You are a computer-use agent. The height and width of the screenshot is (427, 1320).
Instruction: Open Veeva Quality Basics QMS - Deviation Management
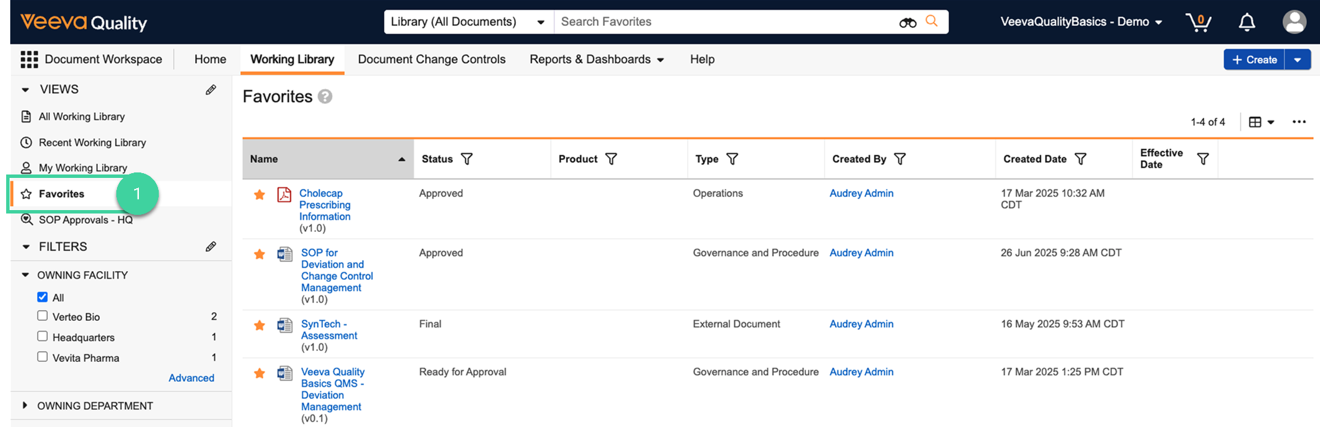pyautogui.click(x=333, y=389)
